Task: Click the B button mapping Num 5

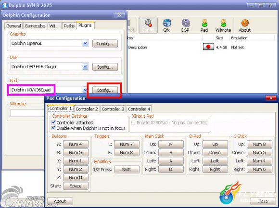Action: [x=76, y=152]
